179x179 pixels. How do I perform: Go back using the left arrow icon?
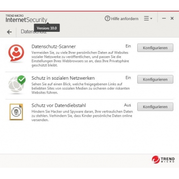9,32
